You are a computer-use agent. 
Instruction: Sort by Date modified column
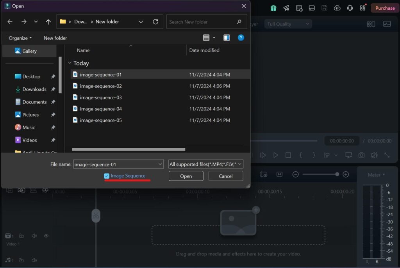[204, 50]
